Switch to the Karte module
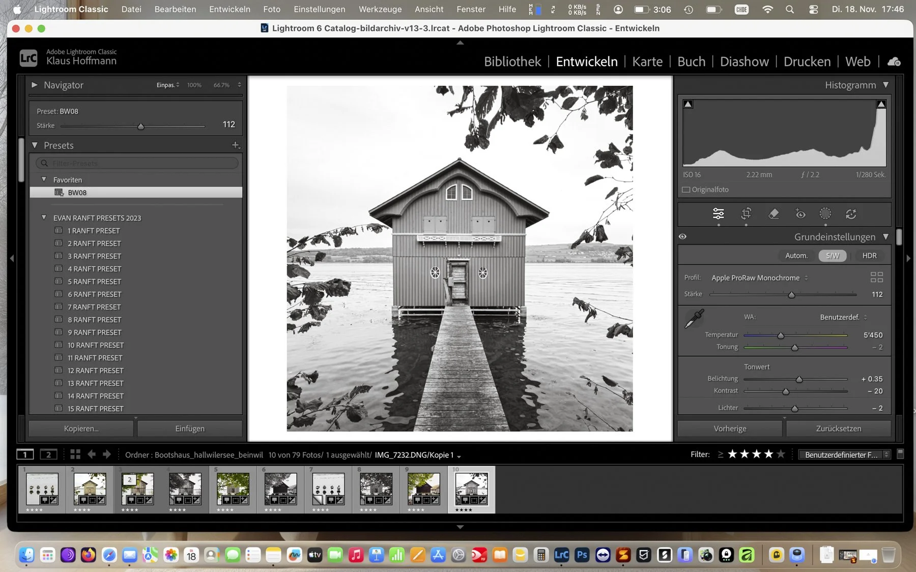 tap(647, 62)
